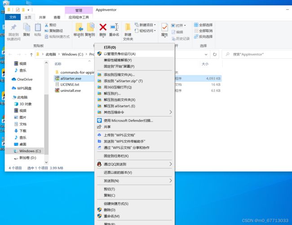Screen dimensions: 292x225
Task: Click Extract to current folder (解压到当前文件夹)
Action: tap(134, 100)
